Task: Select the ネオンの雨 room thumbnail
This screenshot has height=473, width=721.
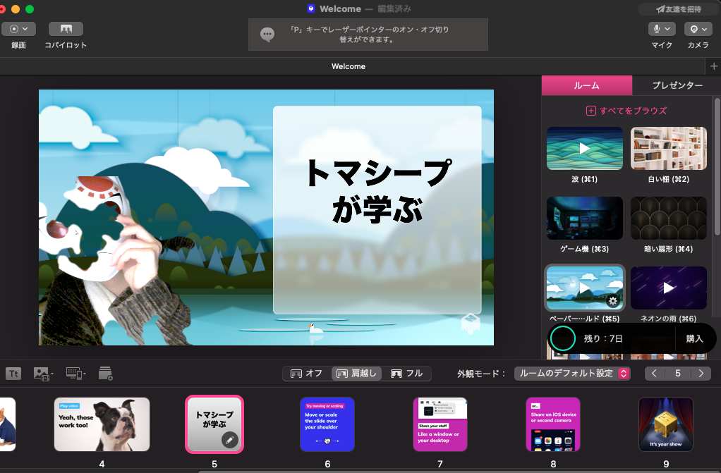Action: (669, 288)
